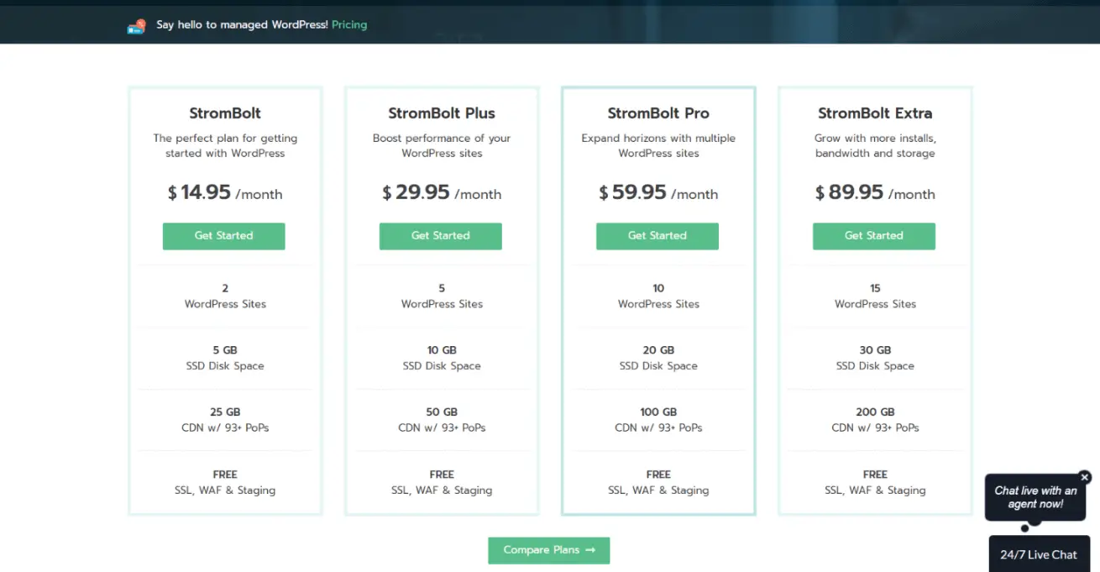Click the Chat live with an agent bubble
The image size is (1100, 572).
pyautogui.click(x=1035, y=496)
